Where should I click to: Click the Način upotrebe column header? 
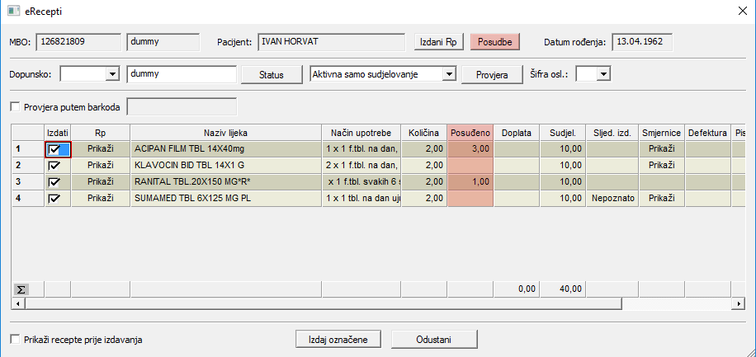coord(361,133)
